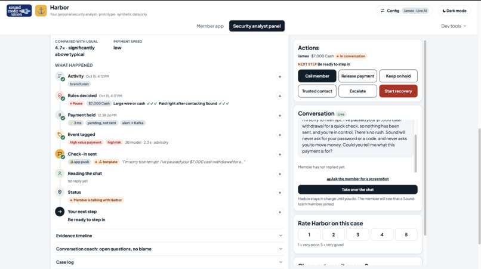Click the high value payment tag
The width and height of the screenshot is (481, 269).
point(85,143)
